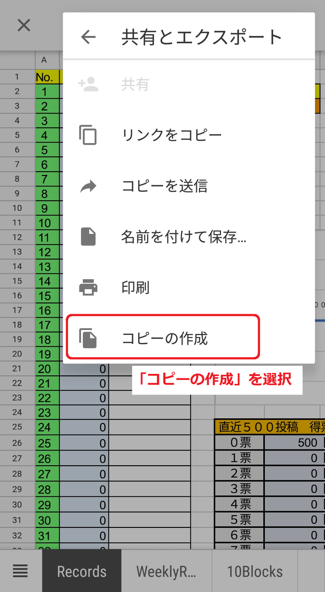Click the forward-arrow icon beside コピーを送信

[x=88, y=186]
